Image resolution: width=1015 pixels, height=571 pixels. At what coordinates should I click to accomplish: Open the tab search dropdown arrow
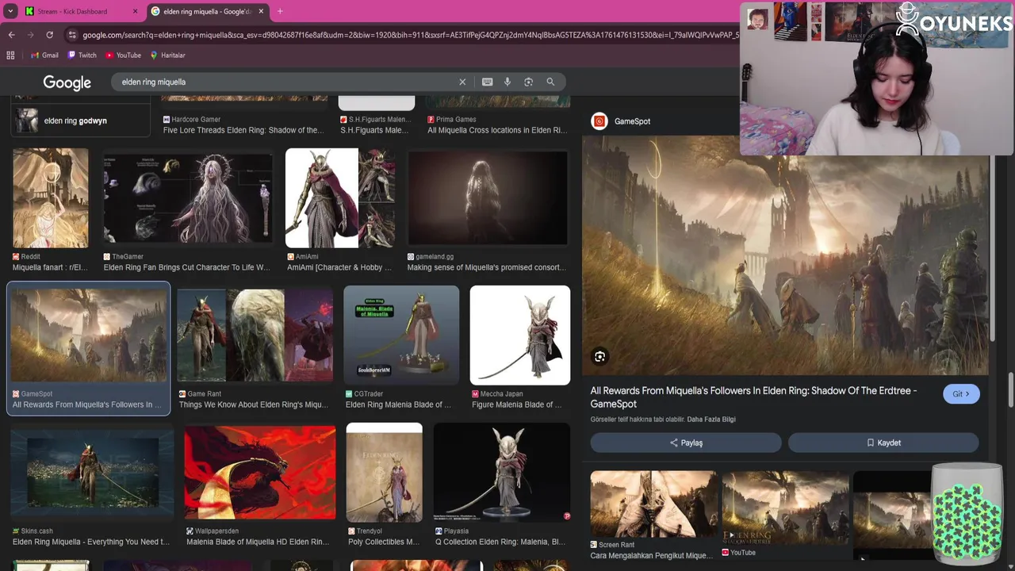point(10,11)
